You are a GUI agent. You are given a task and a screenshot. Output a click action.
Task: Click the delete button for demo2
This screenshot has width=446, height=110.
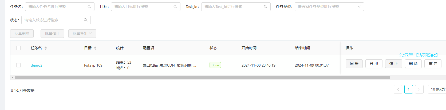(x=413, y=64)
